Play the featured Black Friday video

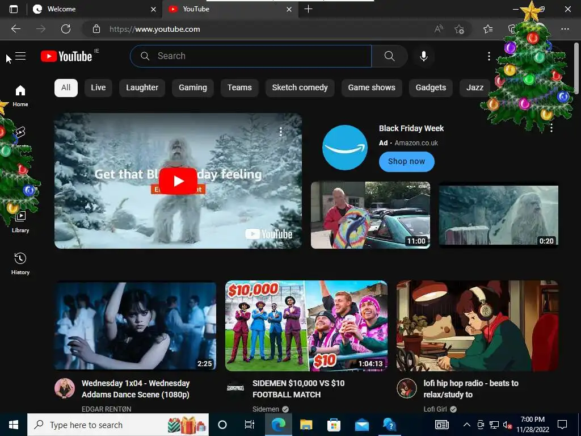pyautogui.click(x=178, y=181)
